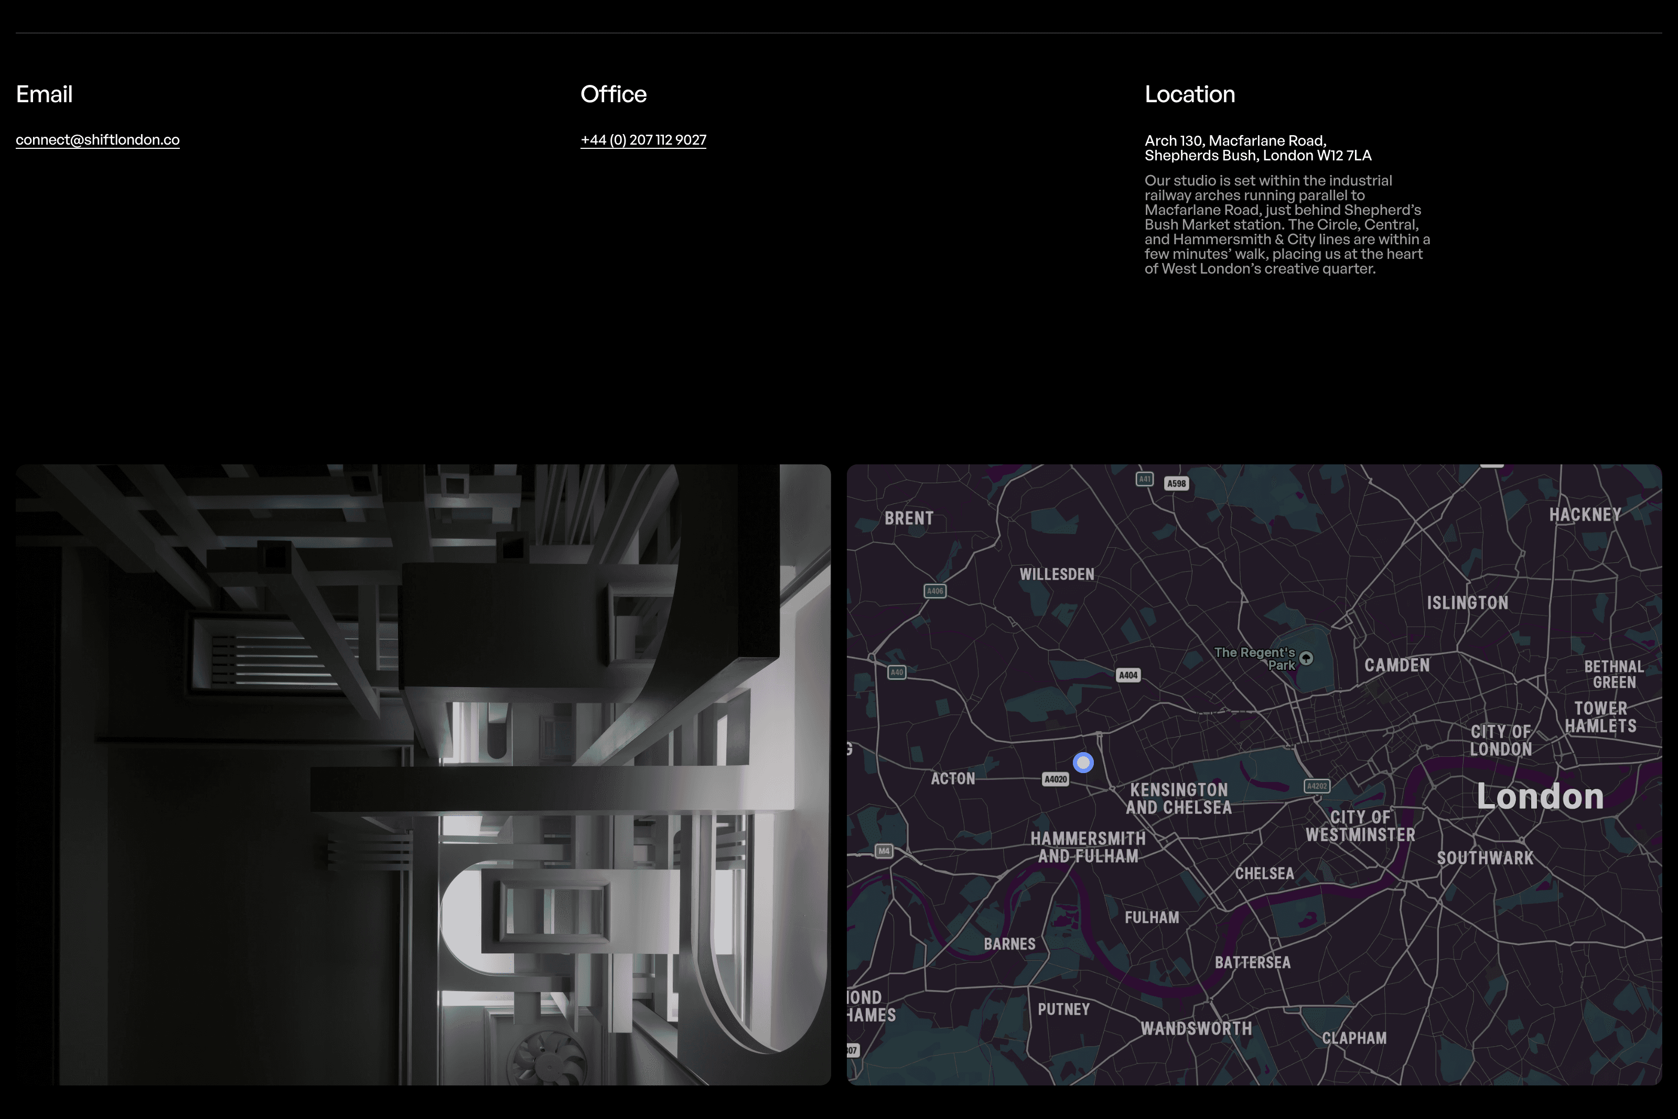
Task: Click The Regent's Park pin icon
Action: tap(1306, 658)
